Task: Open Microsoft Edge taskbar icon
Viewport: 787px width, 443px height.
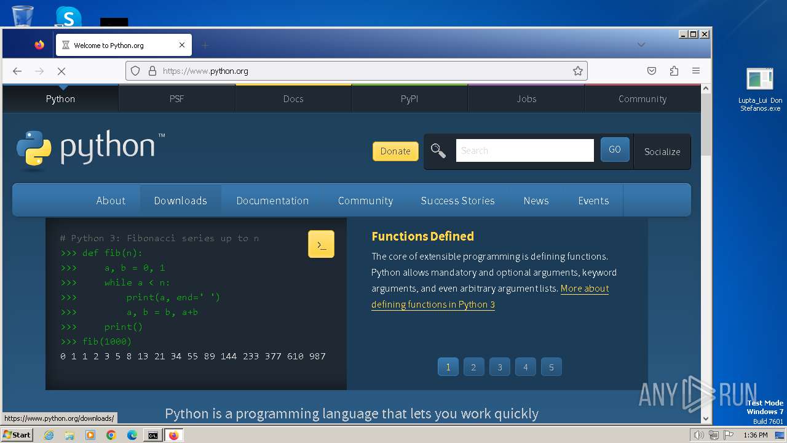Action: [x=132, y=435]
